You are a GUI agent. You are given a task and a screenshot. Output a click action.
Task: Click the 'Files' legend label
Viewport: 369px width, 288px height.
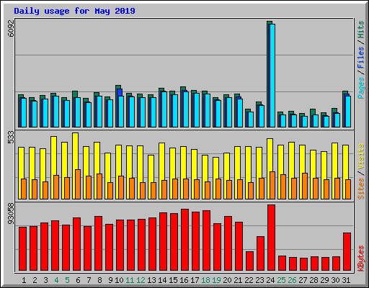361,58
